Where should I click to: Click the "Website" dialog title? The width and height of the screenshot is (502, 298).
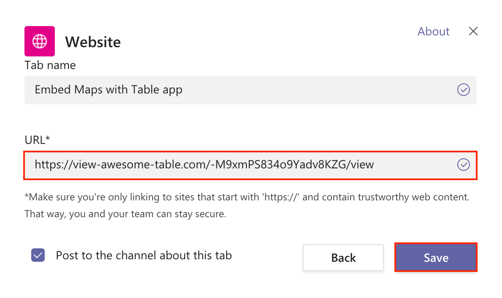pyautogui.click(x=93, y=42)
